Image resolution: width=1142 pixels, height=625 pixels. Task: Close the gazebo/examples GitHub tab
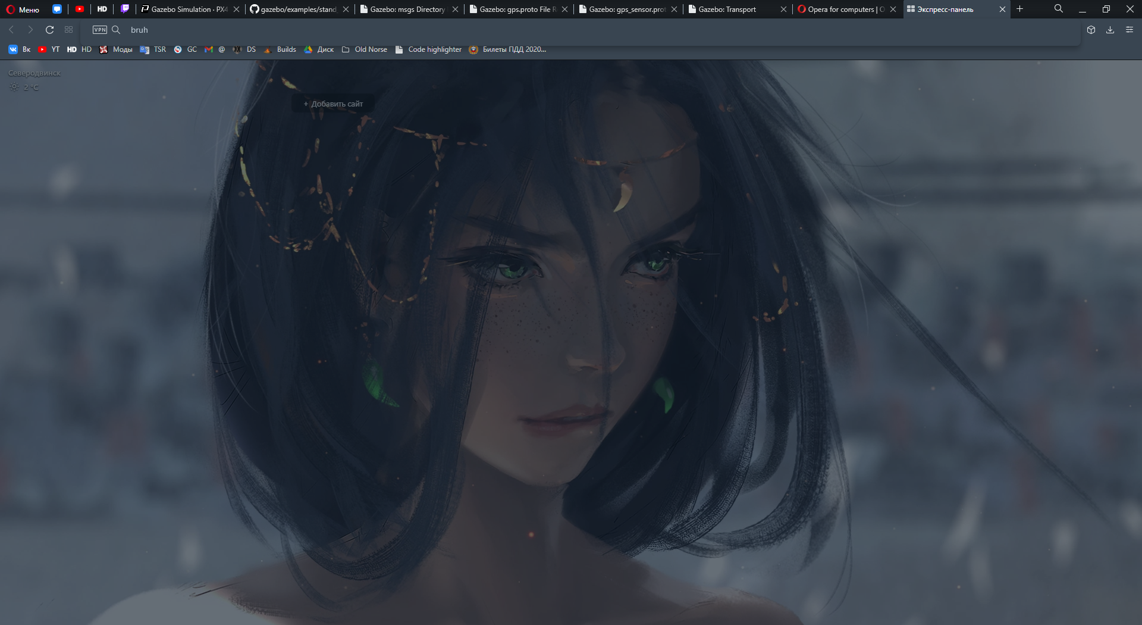(x=346, y=10)
